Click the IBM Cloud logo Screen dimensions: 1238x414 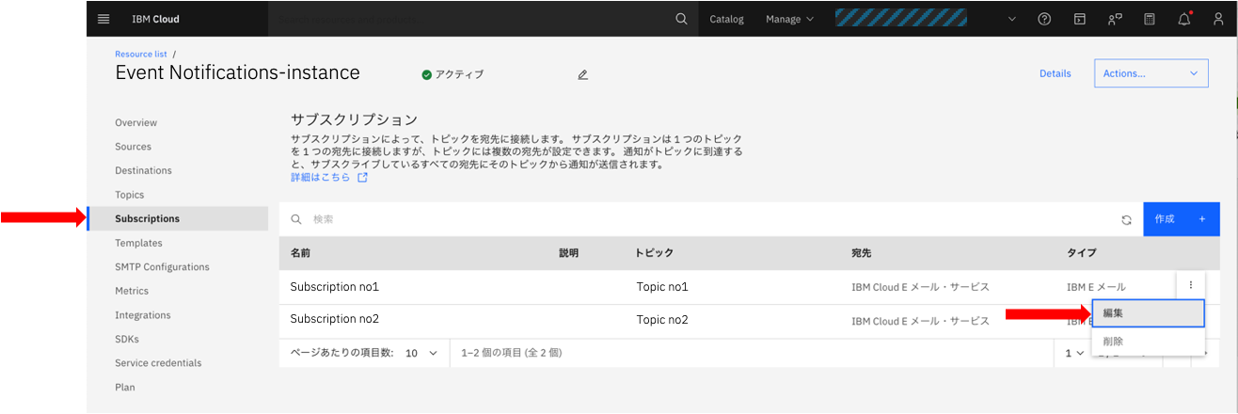pyautogui.click(x=155, y=19)
